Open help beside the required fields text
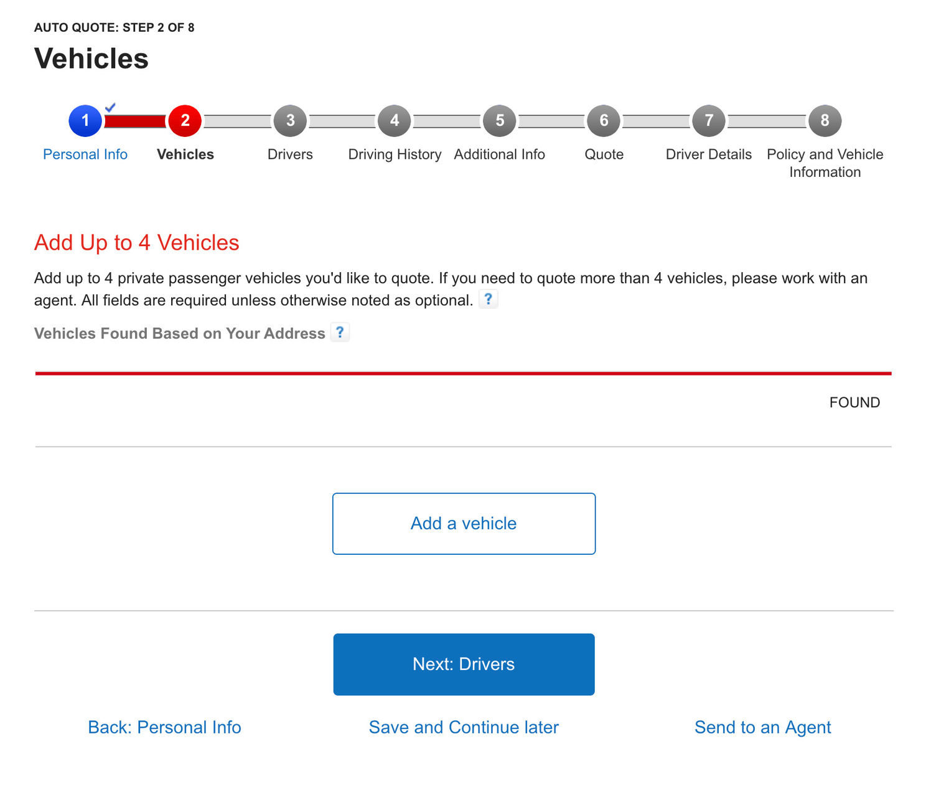This screenshot has width=926, height=797. [x=489, y=299]
